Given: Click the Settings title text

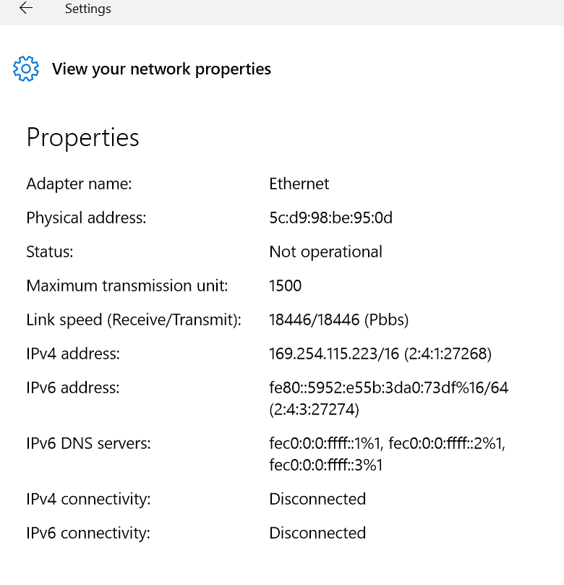Looking at the screenshot, I should click(88, 9).
